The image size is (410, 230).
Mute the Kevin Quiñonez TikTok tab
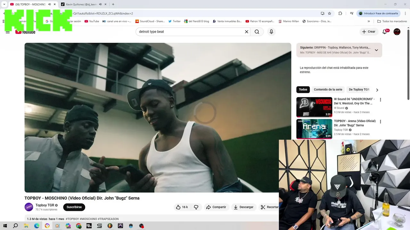[100, 4]
